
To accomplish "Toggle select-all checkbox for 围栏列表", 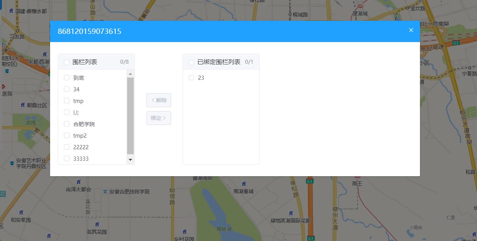I will 67,62.
